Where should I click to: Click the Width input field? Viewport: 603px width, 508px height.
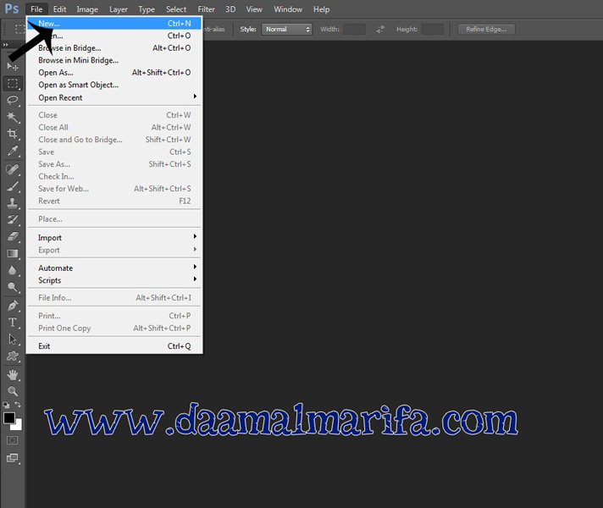click(354, 30)
